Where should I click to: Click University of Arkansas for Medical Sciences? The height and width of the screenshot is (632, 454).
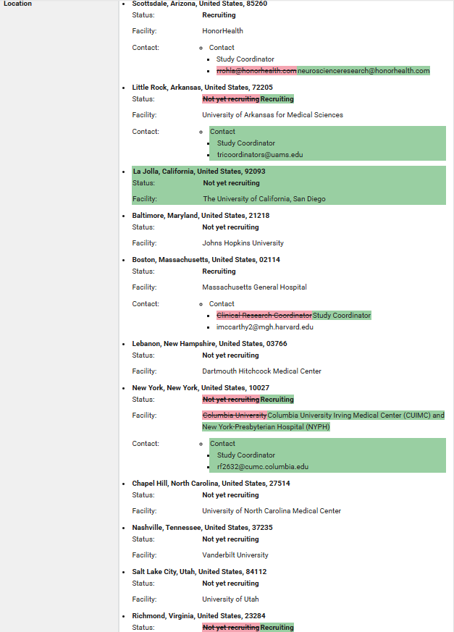click(272, 115)
